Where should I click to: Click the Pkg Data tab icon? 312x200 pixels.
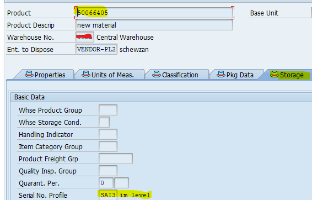click(221, 74)
